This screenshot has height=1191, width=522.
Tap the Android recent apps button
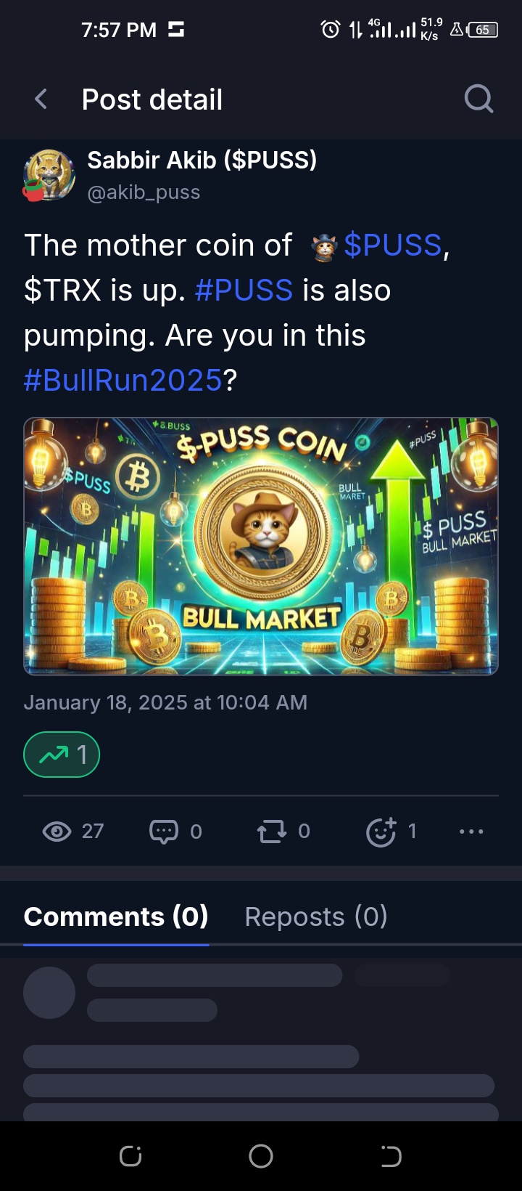click(130, 1155)
